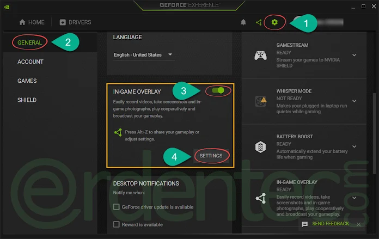Go to the Home tab
The image size is (379, 239).
(32, 22)
